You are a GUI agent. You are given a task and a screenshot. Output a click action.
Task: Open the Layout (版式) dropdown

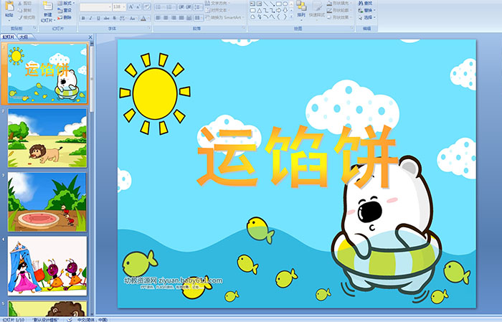pyautogui.click(x=66, y=3)
